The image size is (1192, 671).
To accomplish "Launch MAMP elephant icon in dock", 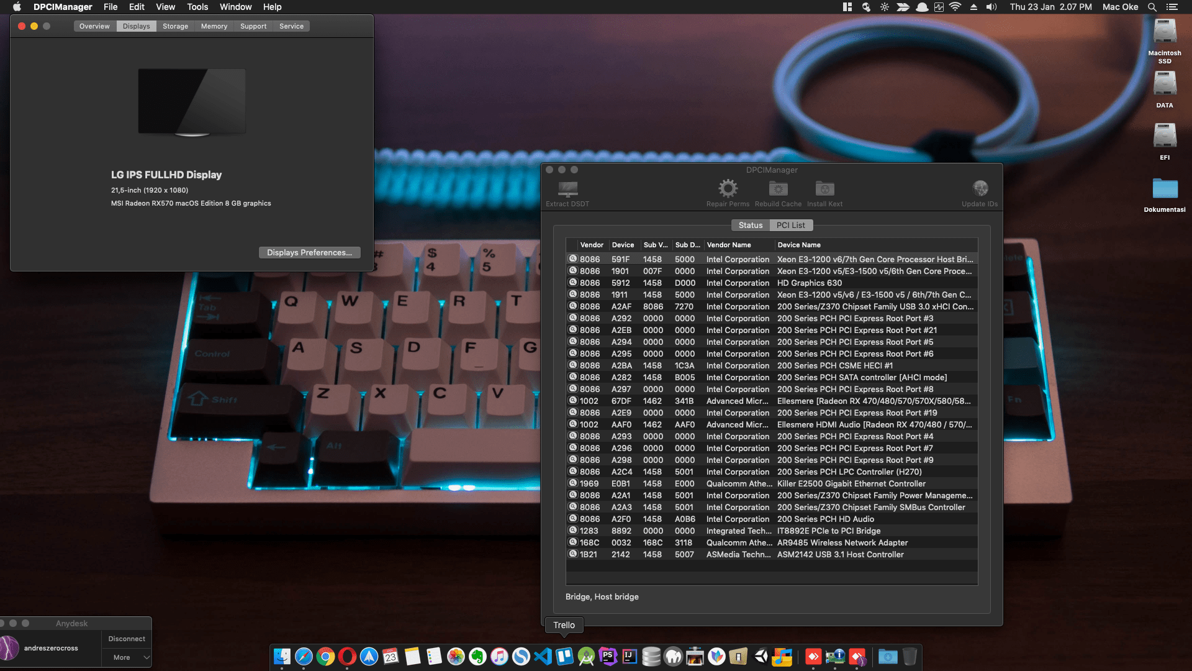I will click(673, 656).
